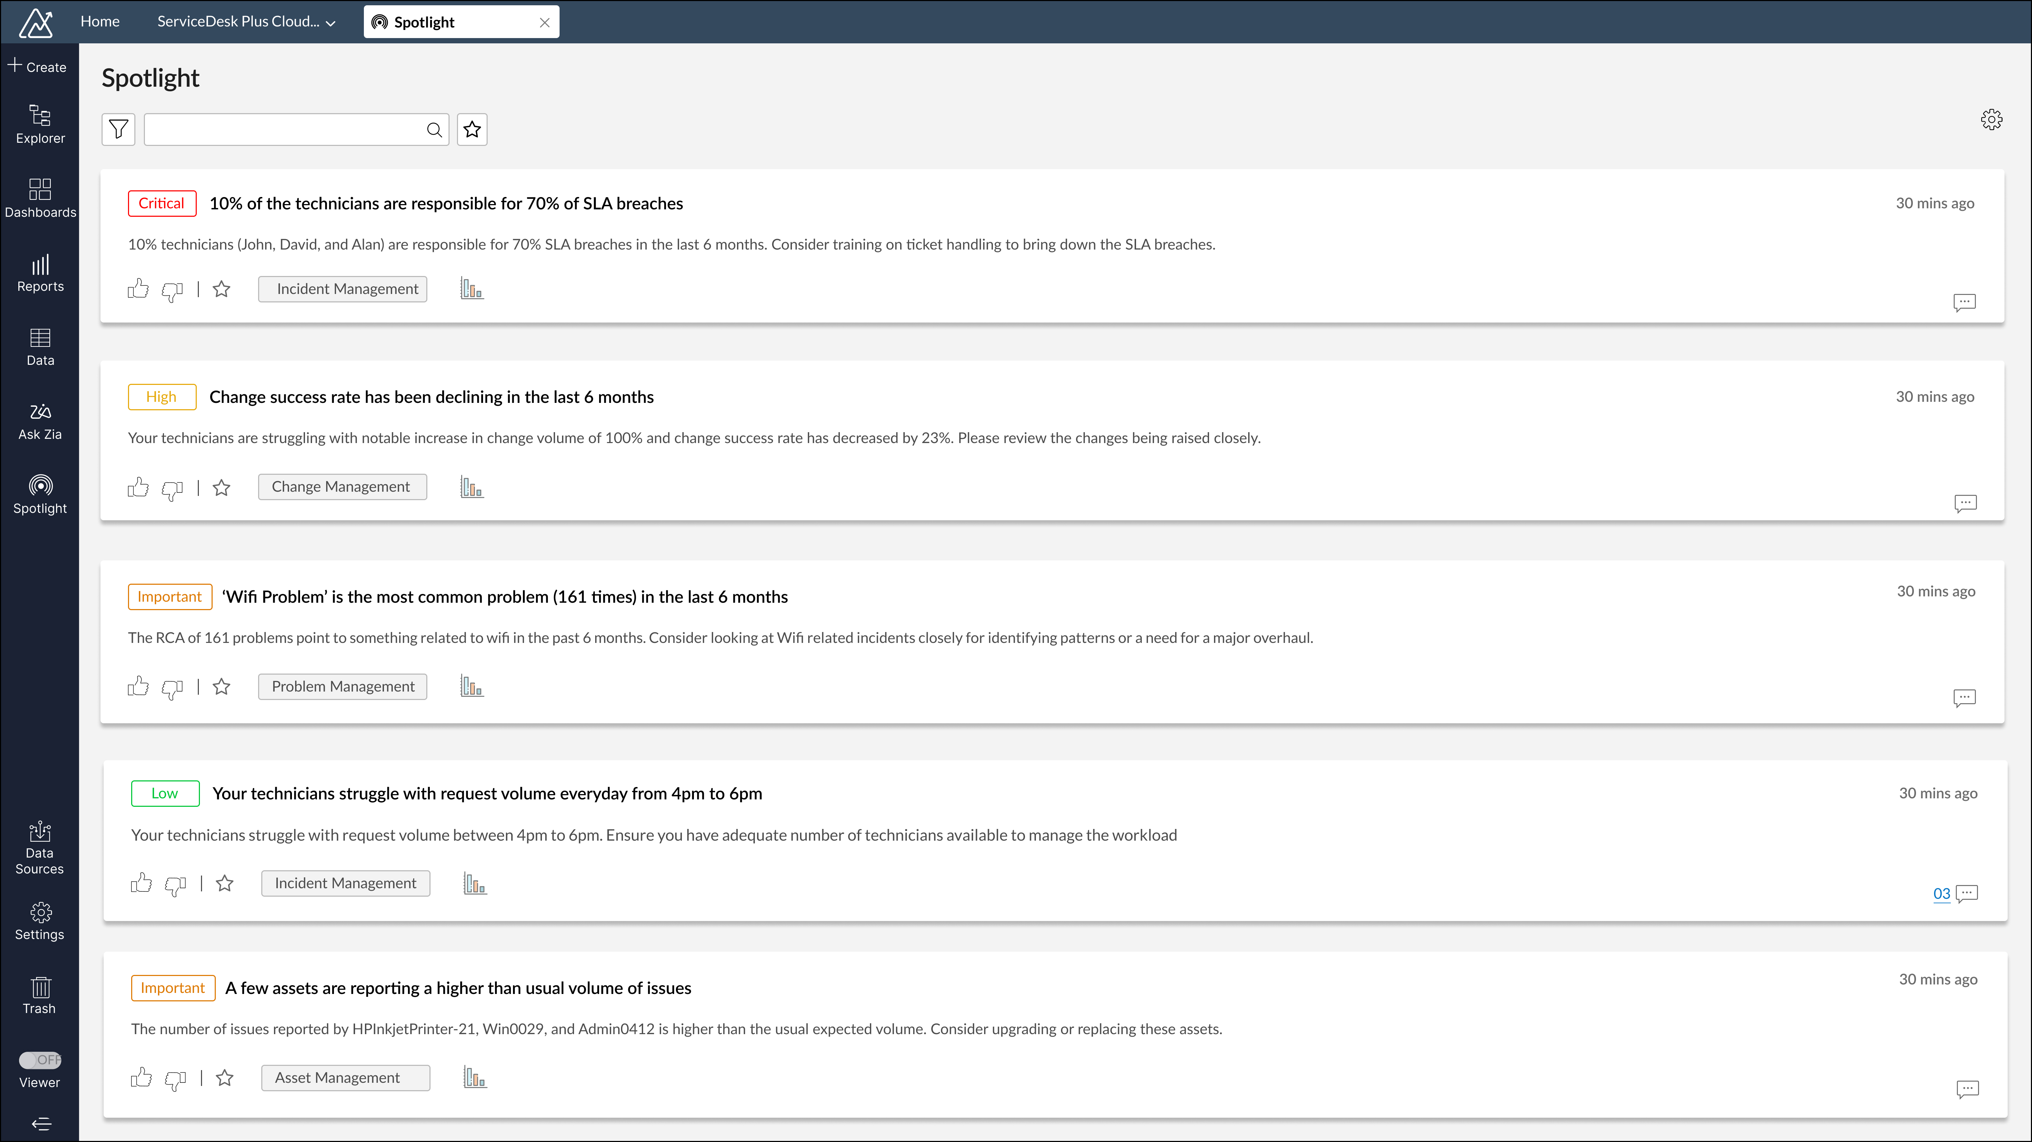
Task: Open Dashboards from the sidebar
Action: [x=39, y=198]
